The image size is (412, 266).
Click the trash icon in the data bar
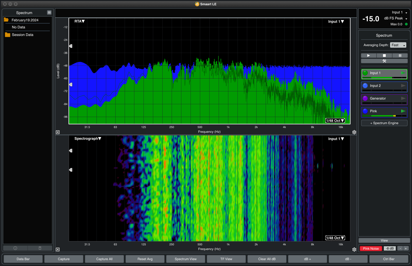40,248
